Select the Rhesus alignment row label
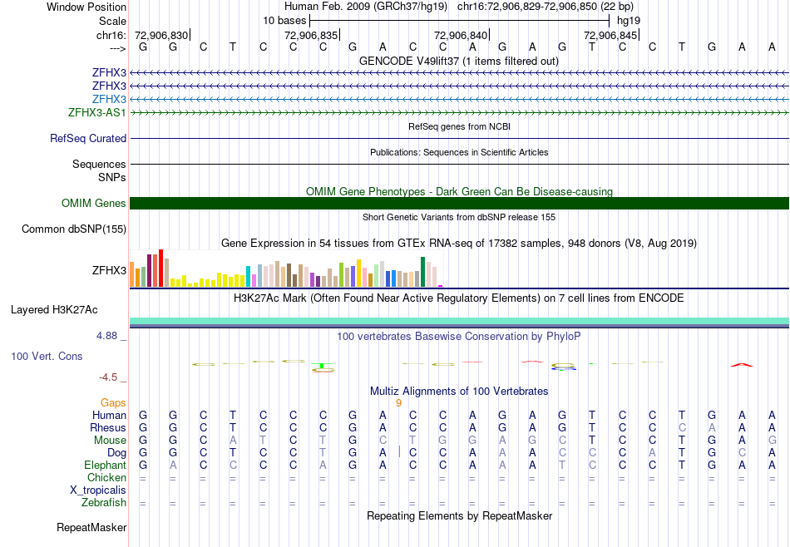Viewport: 790px width, 547px height. click(x=108, y=428)
